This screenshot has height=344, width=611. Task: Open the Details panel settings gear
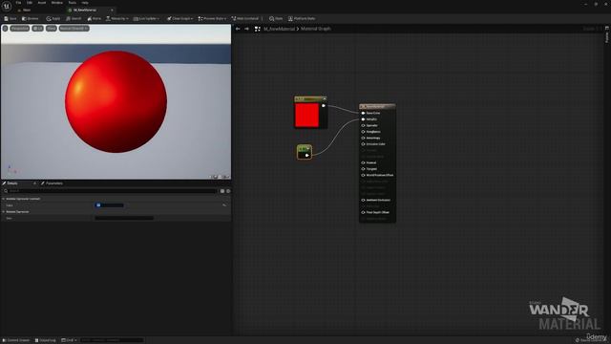[228, 191]
